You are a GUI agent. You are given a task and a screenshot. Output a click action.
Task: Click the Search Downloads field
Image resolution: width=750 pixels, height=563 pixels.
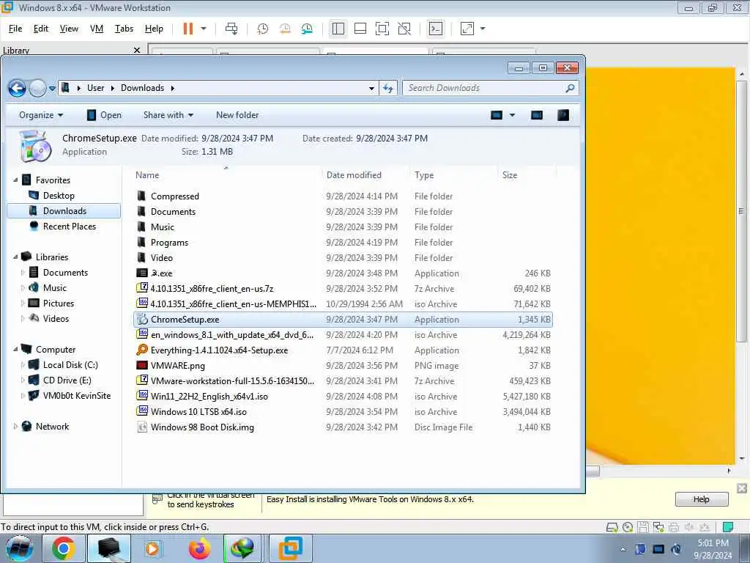tap(490, 88)
